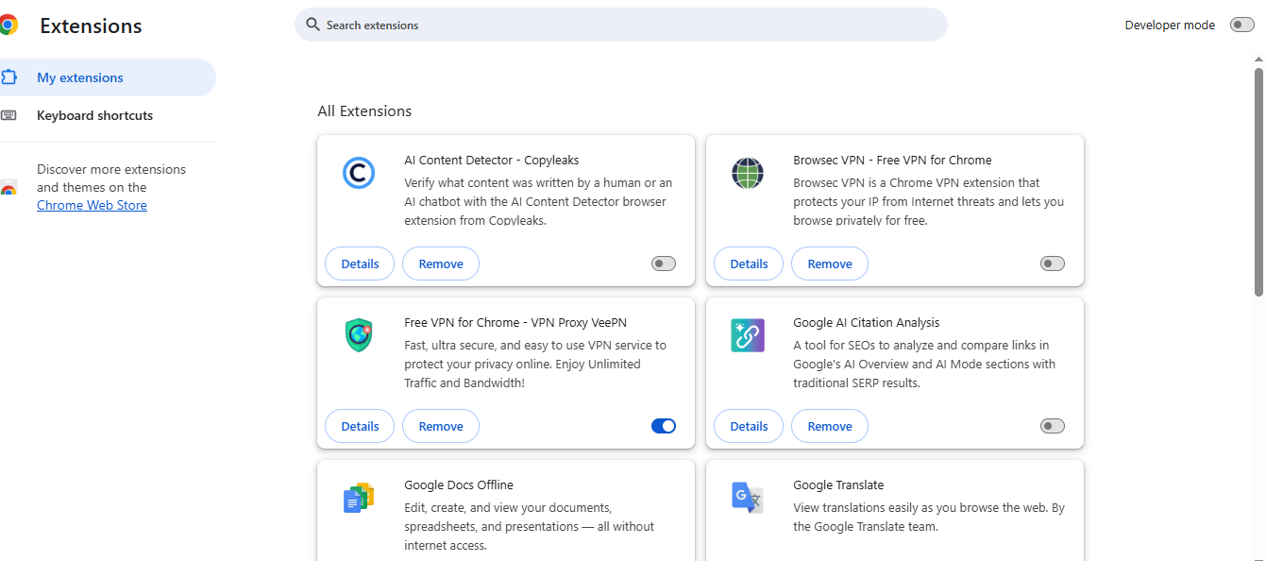Click the Extensions page title
The width and height of the screenshot is (1266, 561).
click(91, 26)
